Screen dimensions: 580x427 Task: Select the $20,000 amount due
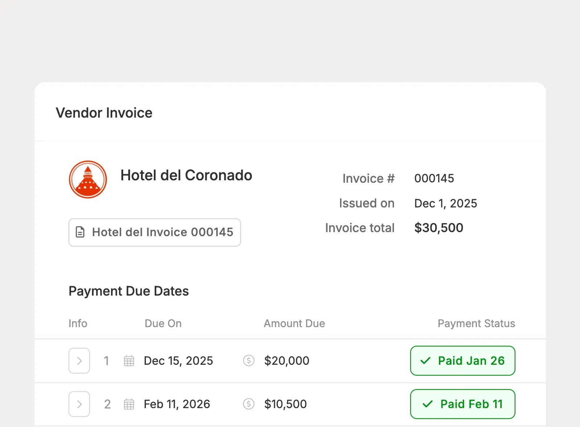click(287, 361)
